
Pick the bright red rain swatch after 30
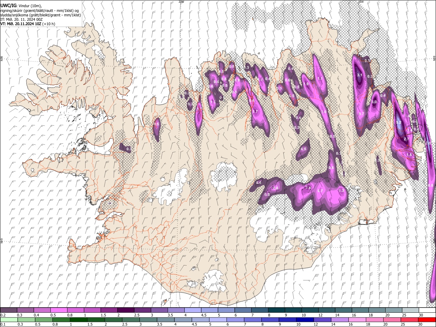427,320
